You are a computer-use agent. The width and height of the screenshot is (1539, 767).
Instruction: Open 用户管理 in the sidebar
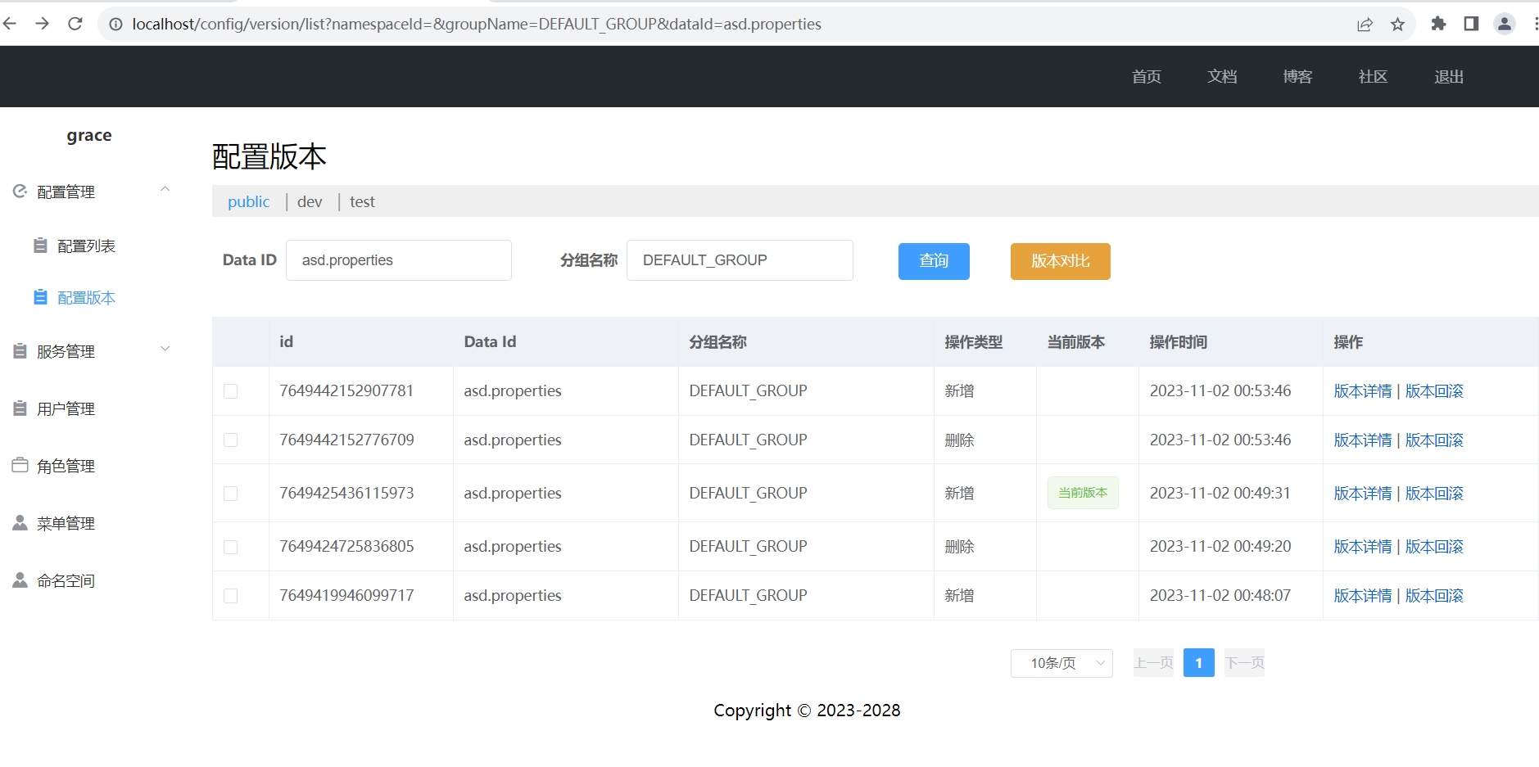click(x=66, y=408)
